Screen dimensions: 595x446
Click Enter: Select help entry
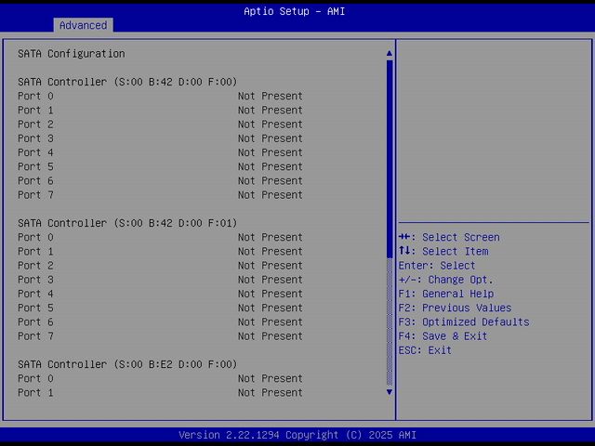437,265
